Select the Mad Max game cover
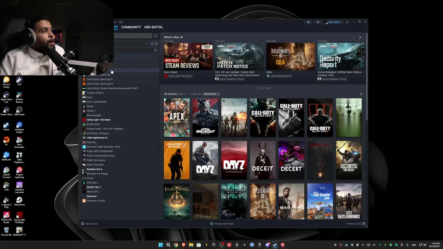This screenshot has width=443, height=249. pyautogui.click(x=291, y=201)
